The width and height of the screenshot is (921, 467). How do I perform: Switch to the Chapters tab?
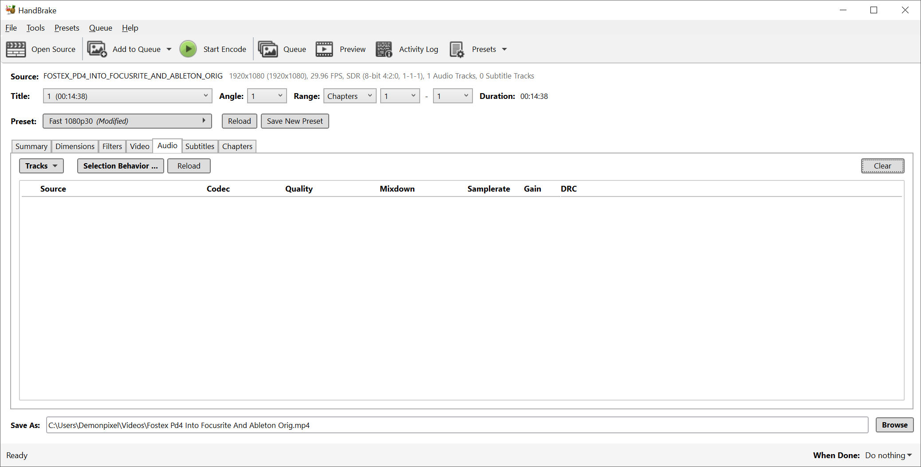coord(237,146)
